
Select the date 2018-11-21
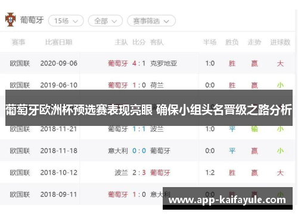pyautogui.click(x=58, y=129)
